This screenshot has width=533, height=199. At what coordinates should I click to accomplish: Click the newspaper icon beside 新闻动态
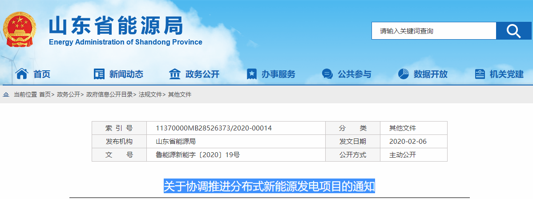(99, 74)
